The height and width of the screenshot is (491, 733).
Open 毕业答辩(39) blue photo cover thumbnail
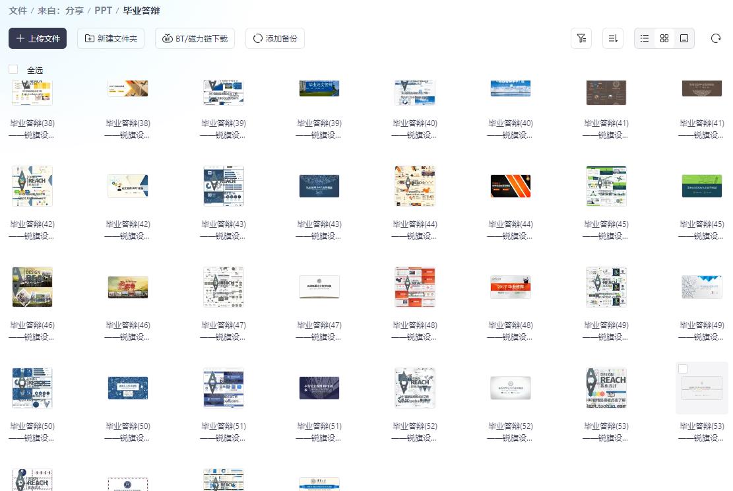[319, 88]
